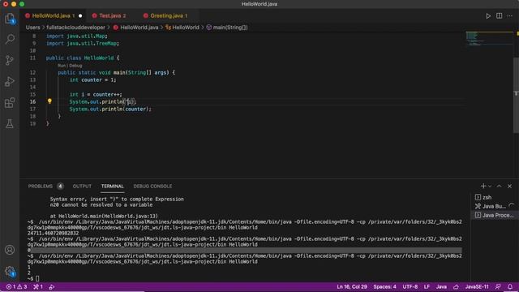Click the ports forwarded status icon
Image resolution: width=519 pixels, height=292 pixels.
(38, 286)
